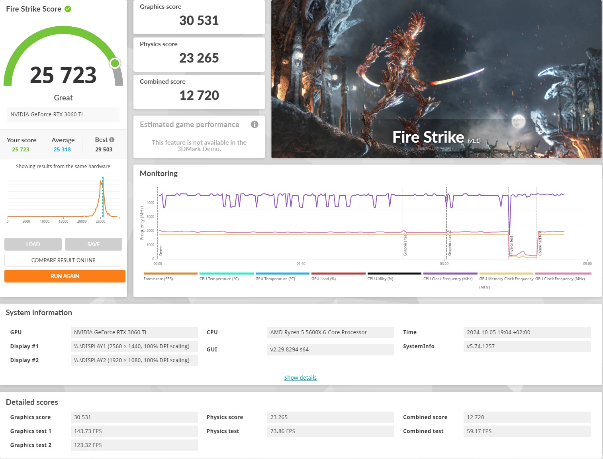The image size is (603, 459).
Task: Click the Graphics test 1 marker in monitoring
Action: point(405,244)
